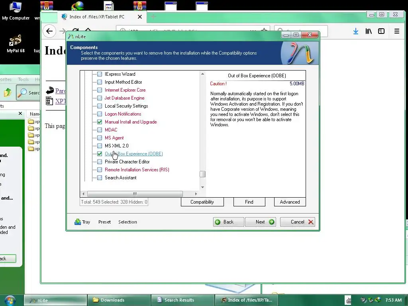The image size is (408, 306).
Task: Click the Find button
Action: tap(249, 202)
